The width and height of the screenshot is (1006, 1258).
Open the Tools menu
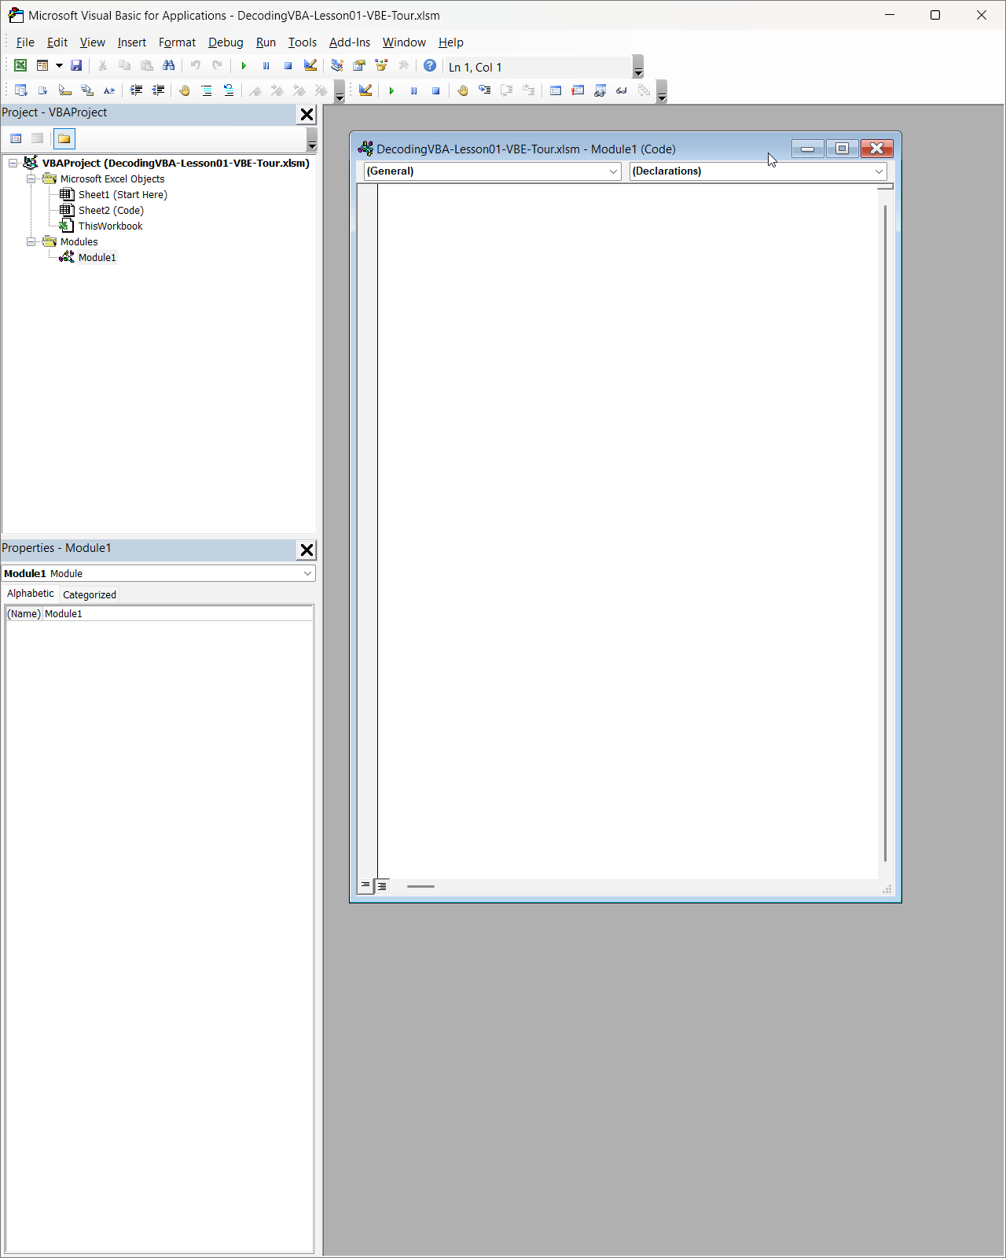(x=303, y=42)
